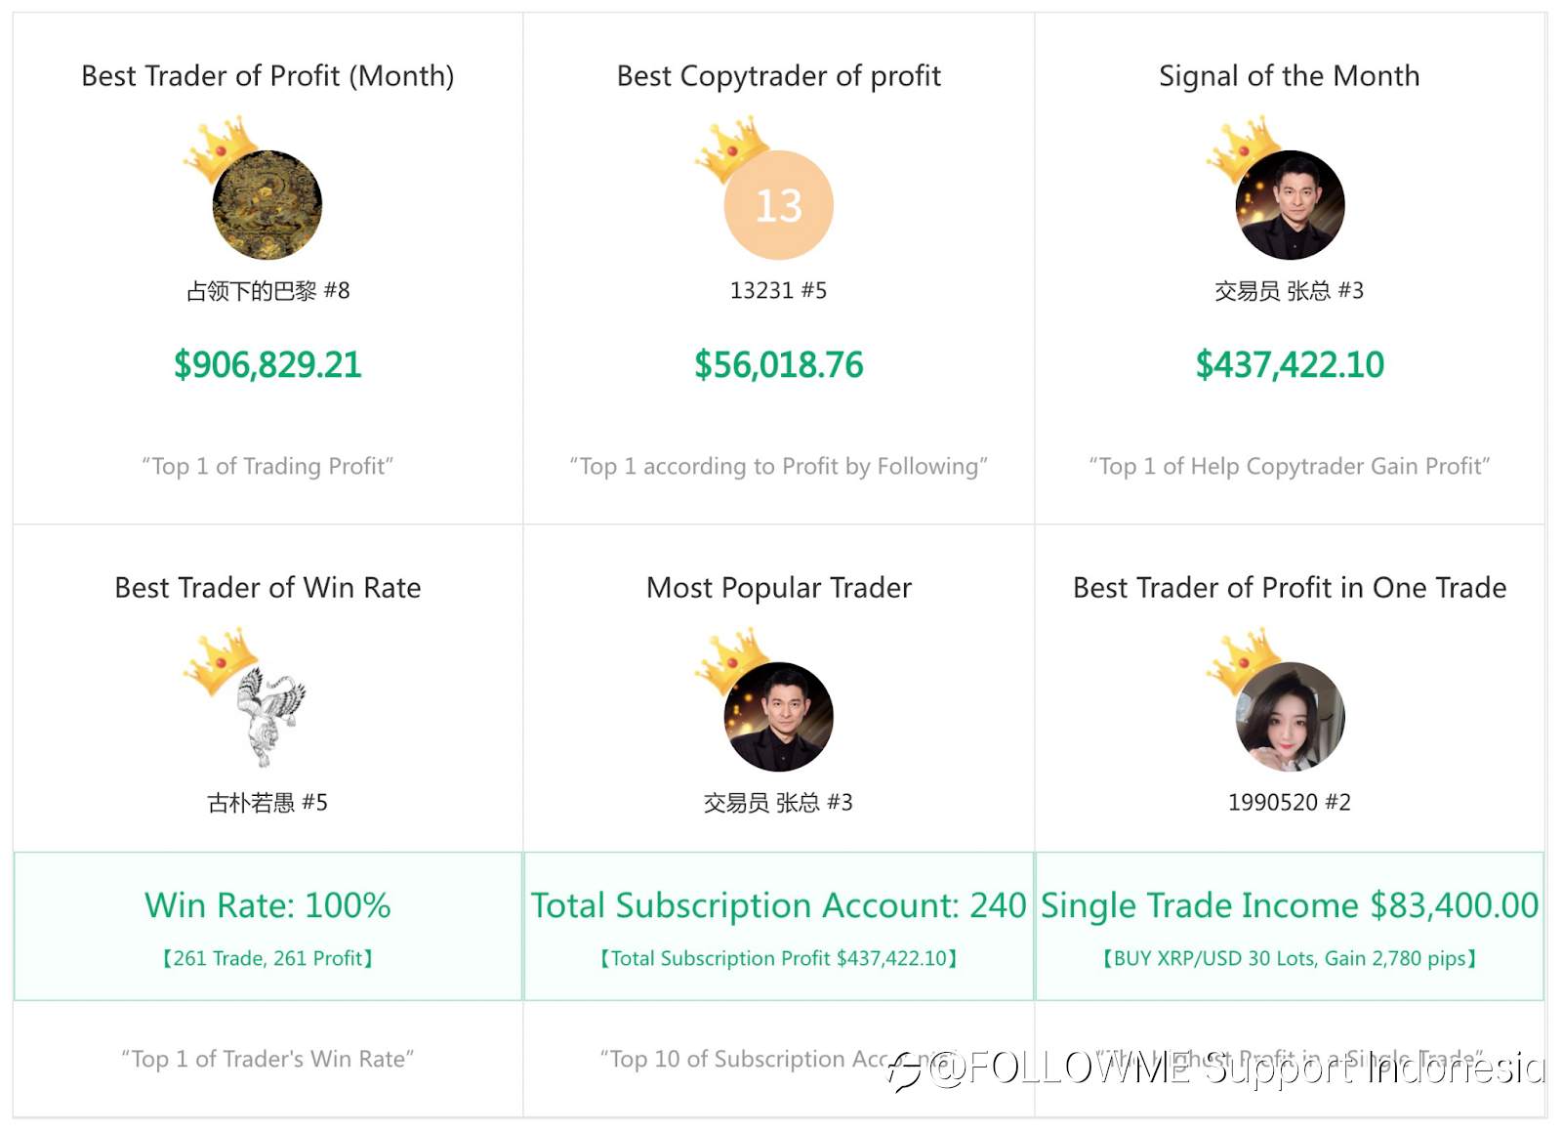Select the Win Rate: 100% highlighted box
The width and height of the screenshot is (1562, 1131).
(267, 926)
